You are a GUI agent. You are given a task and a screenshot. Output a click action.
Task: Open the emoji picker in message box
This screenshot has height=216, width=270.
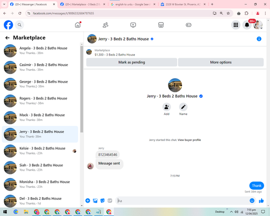(x=252, y=200)
